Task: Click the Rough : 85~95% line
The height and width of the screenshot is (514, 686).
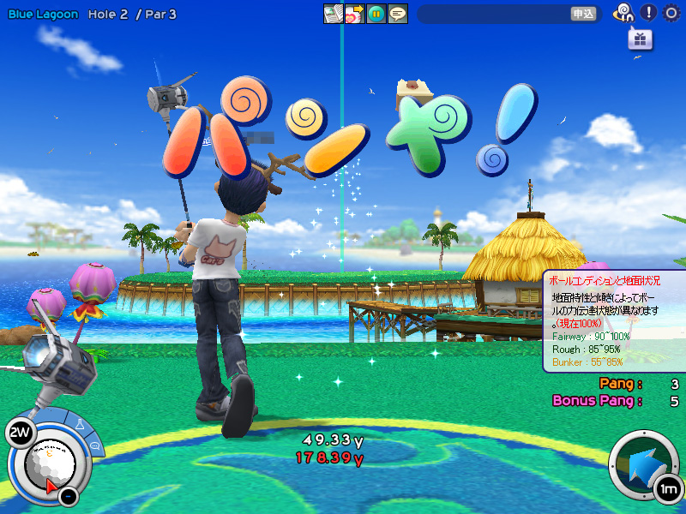Action: 587,350
